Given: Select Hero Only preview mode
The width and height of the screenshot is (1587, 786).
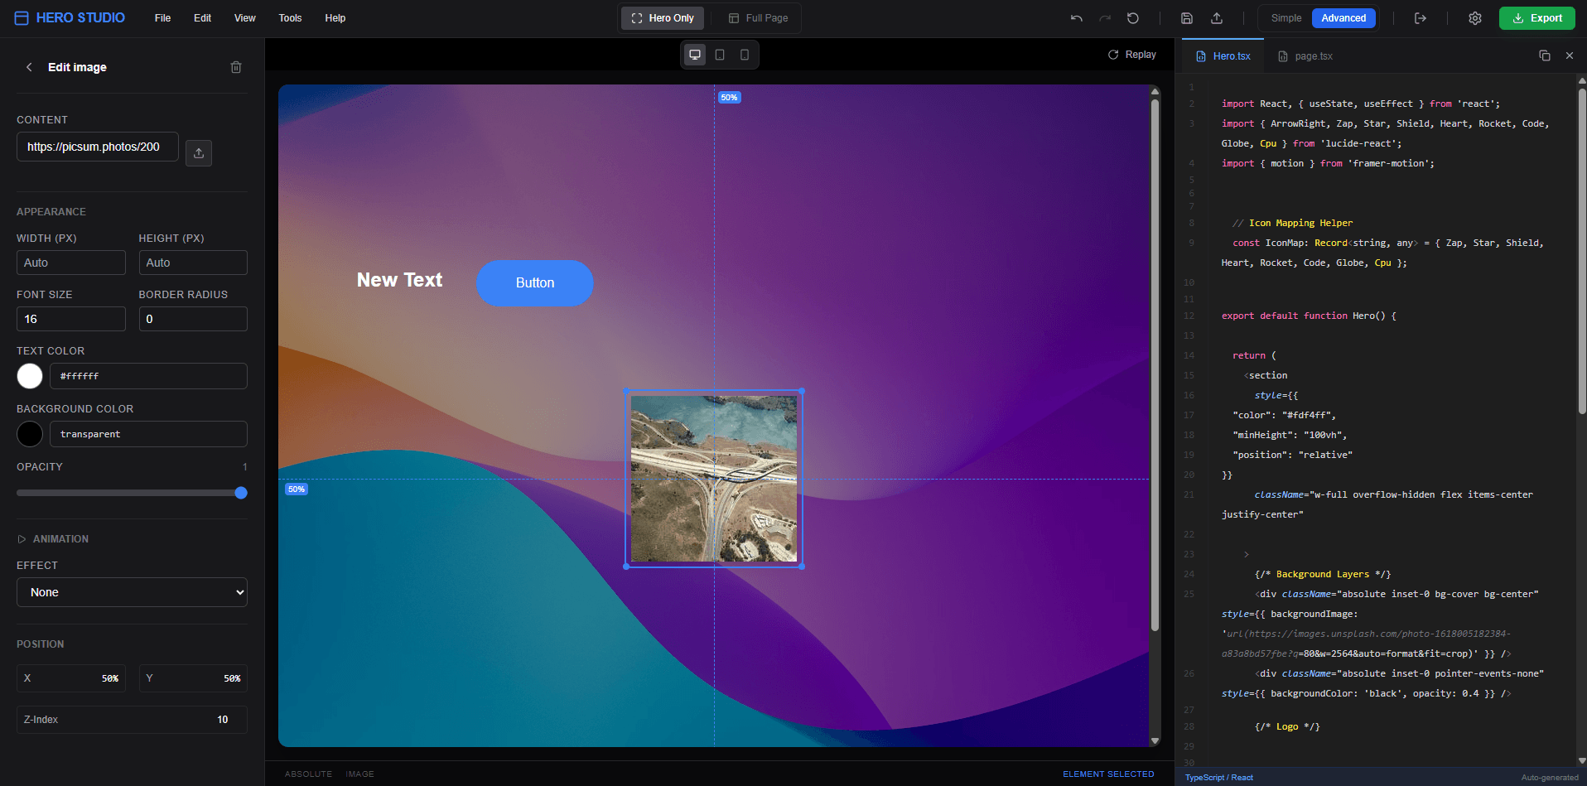Looking at the screenshot, I should pos(663,18).
